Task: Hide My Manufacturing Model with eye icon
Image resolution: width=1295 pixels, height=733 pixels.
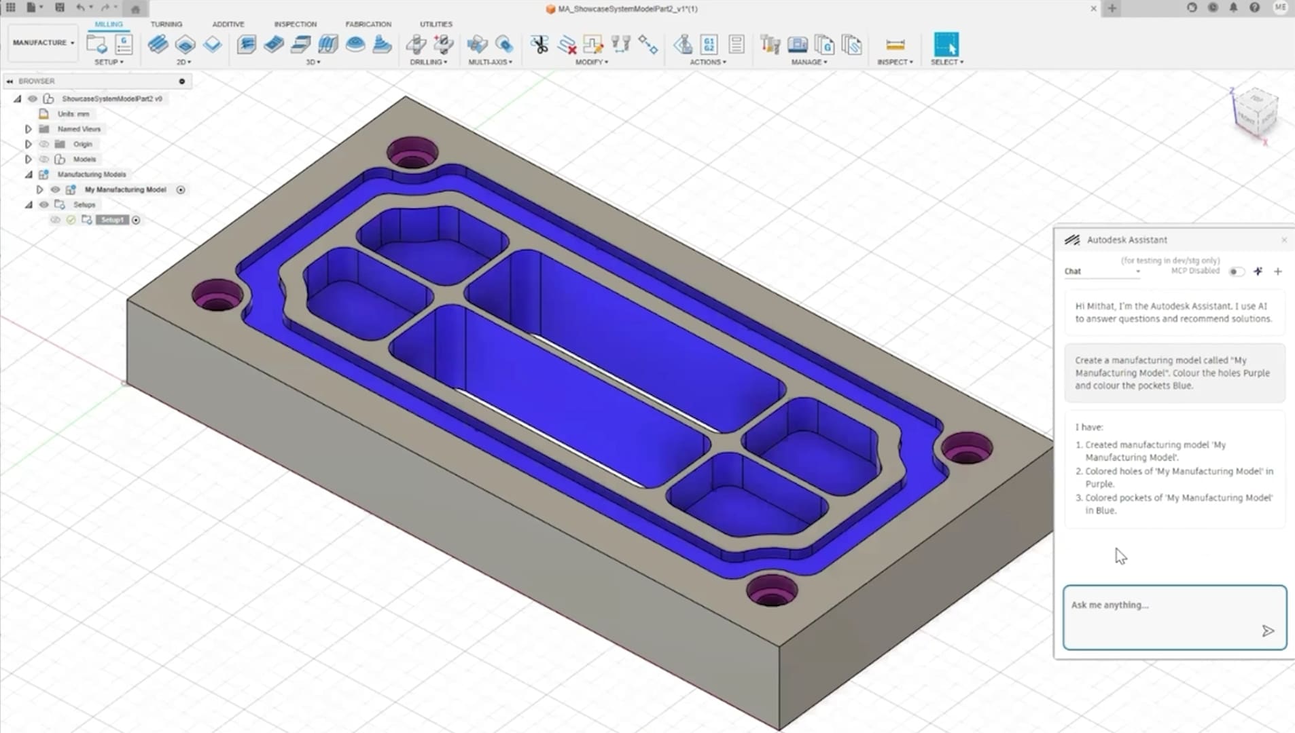Action: point(56,190)
